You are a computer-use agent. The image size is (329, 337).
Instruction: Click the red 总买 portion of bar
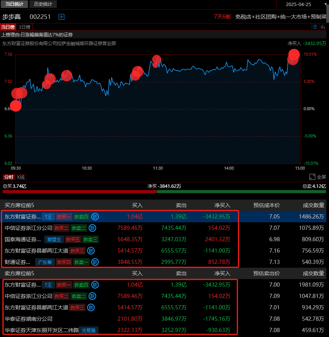[x=80, y=192]
